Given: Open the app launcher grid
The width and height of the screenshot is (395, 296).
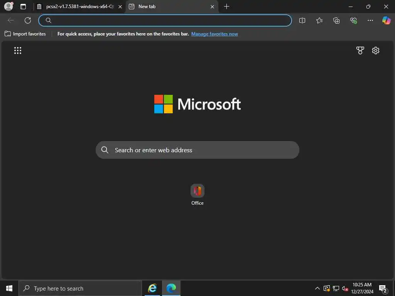Looking at the screenshot, I should (18, 50).
